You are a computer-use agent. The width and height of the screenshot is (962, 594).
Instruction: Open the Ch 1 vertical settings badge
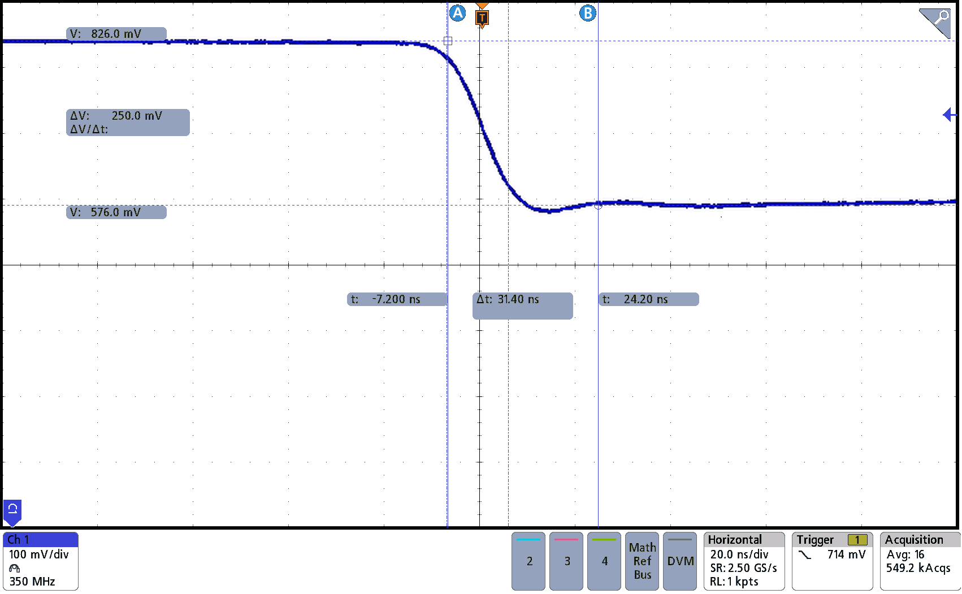coord(41,561)
